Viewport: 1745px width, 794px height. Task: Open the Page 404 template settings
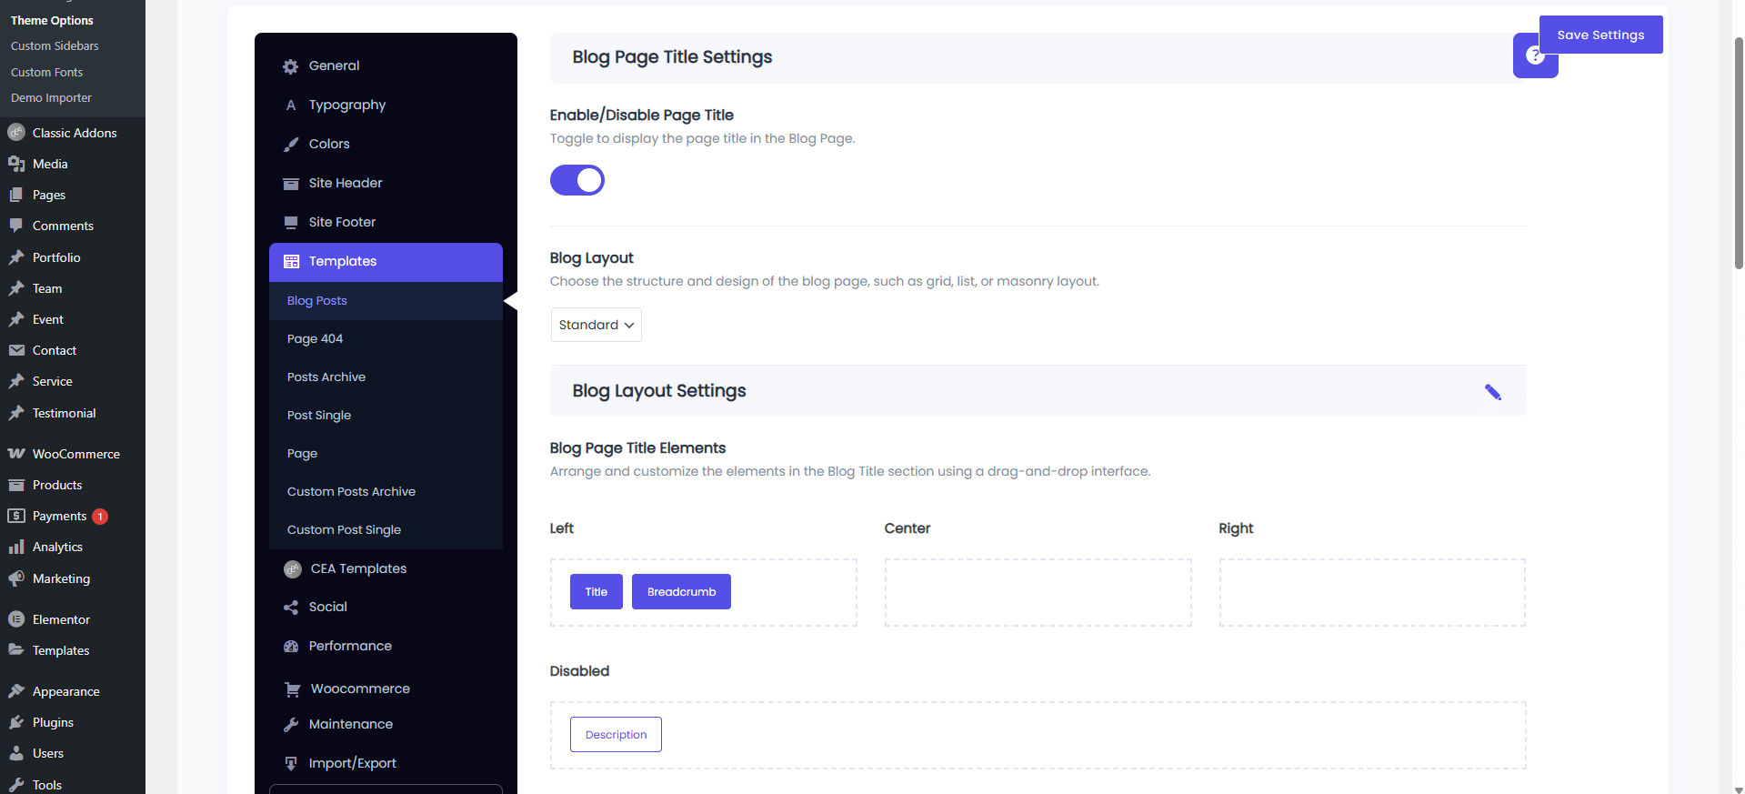(x=315, y=339)
